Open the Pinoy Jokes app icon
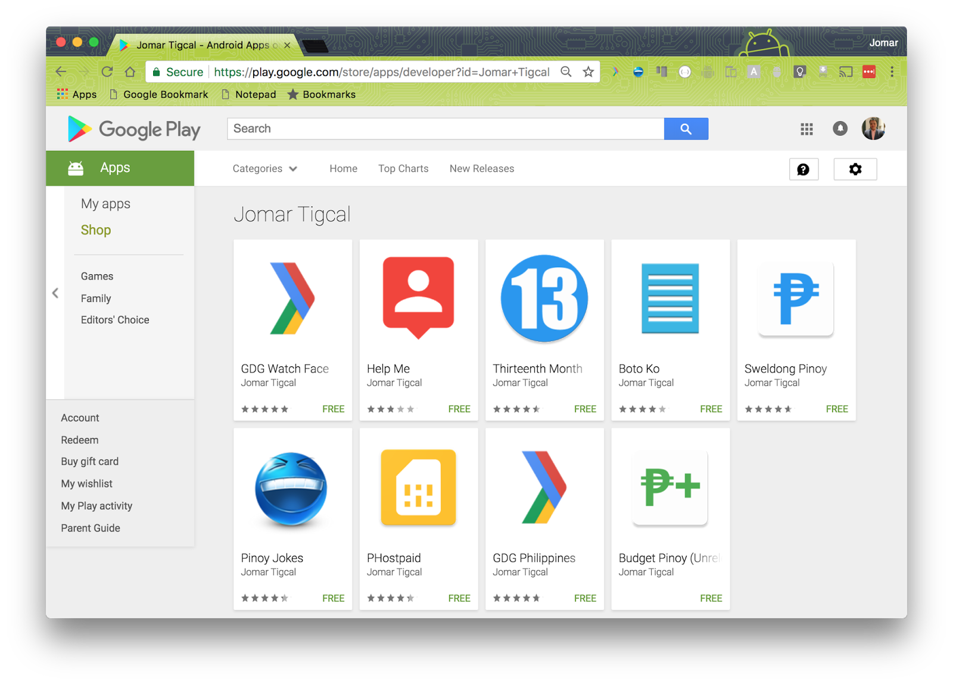Screen dimensions: 953x684 tap(291, 490)
